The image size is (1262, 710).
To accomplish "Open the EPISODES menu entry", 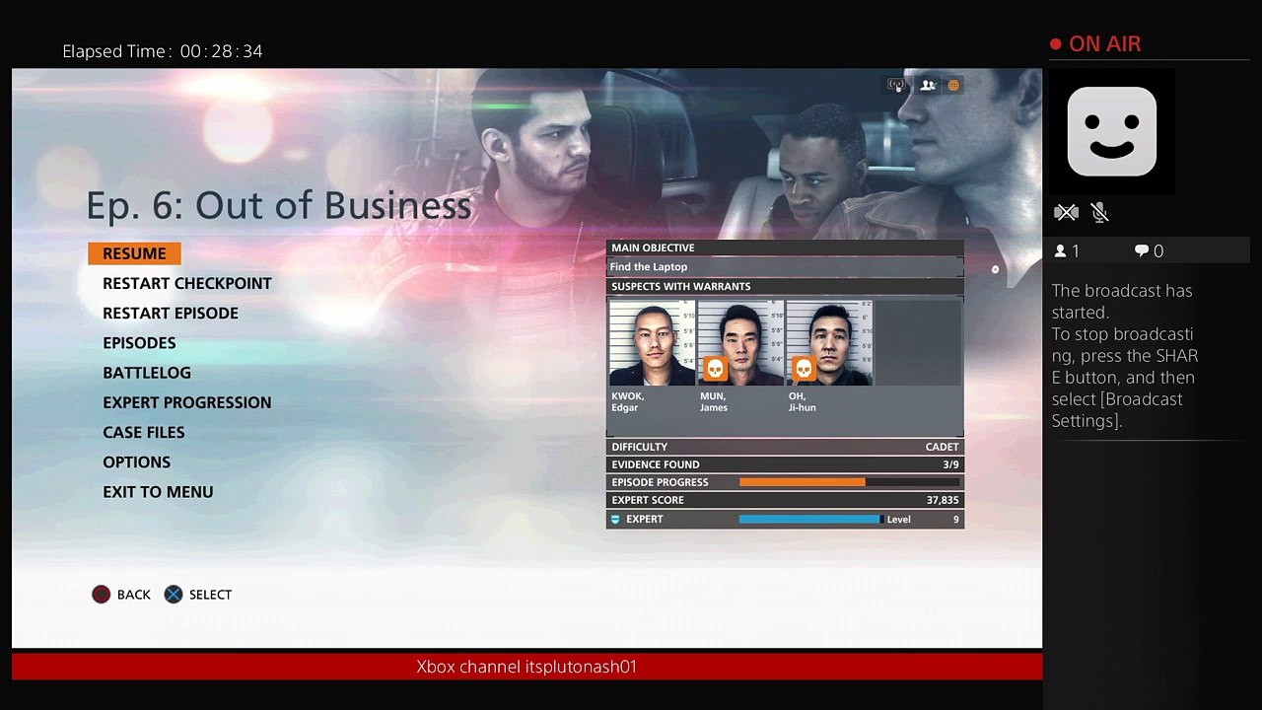I will tap(139, 342).
